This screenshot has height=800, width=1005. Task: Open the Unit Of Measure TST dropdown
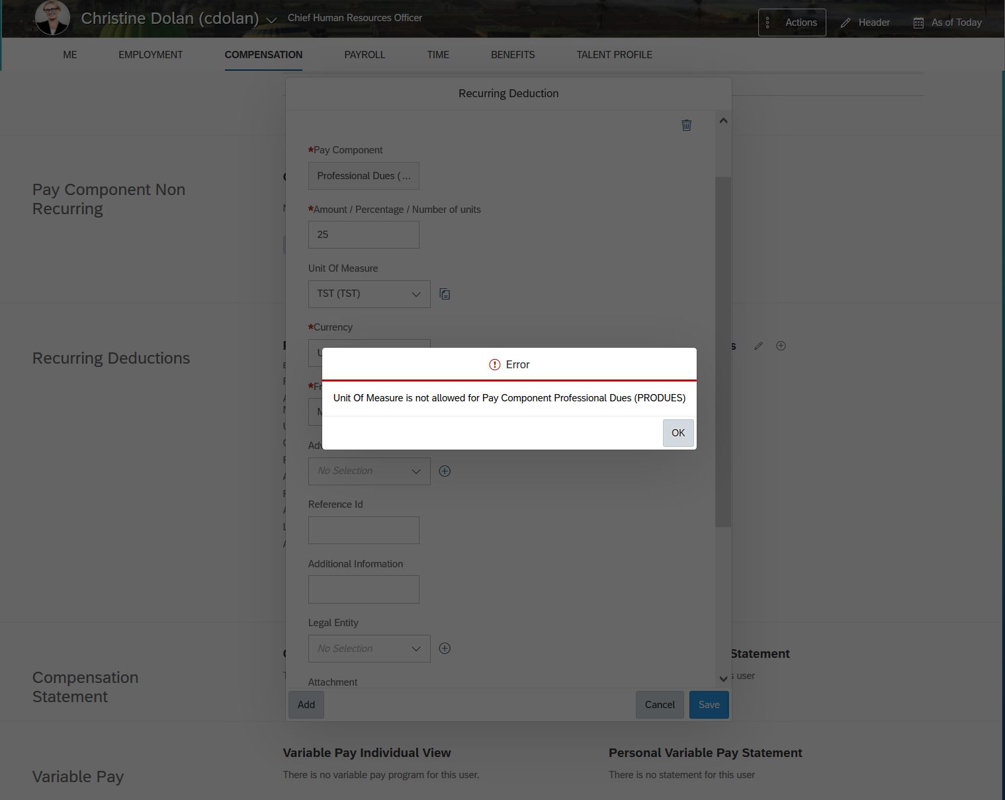(369, 294)
